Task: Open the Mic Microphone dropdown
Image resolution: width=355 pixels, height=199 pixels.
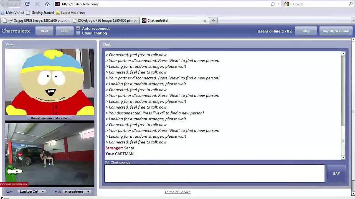Action: pyautogui.click(x=77, y=192)
